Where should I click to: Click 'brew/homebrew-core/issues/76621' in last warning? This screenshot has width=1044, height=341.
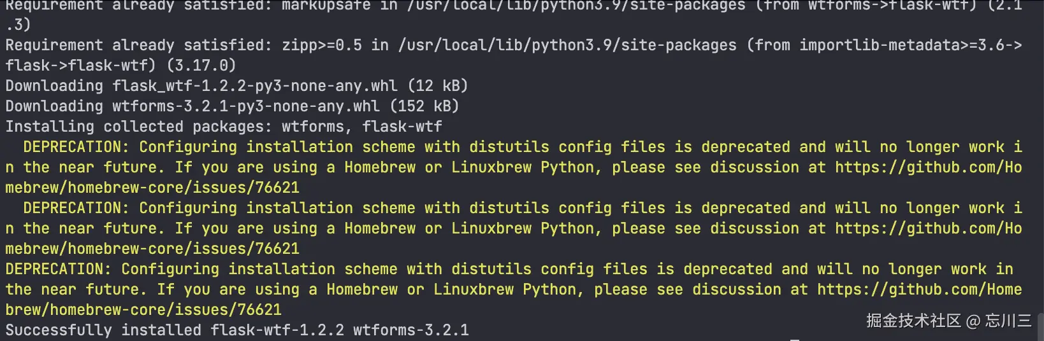click(143, 310)
